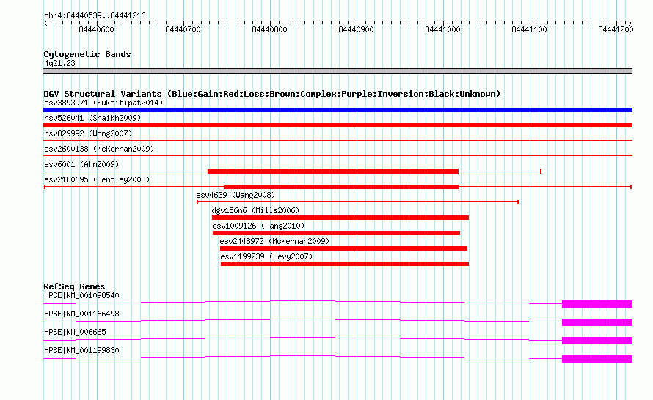Open variant esv3893971 (Suktitipat2014) label
The image size is (653, 400).
click(x=103, y=103)
